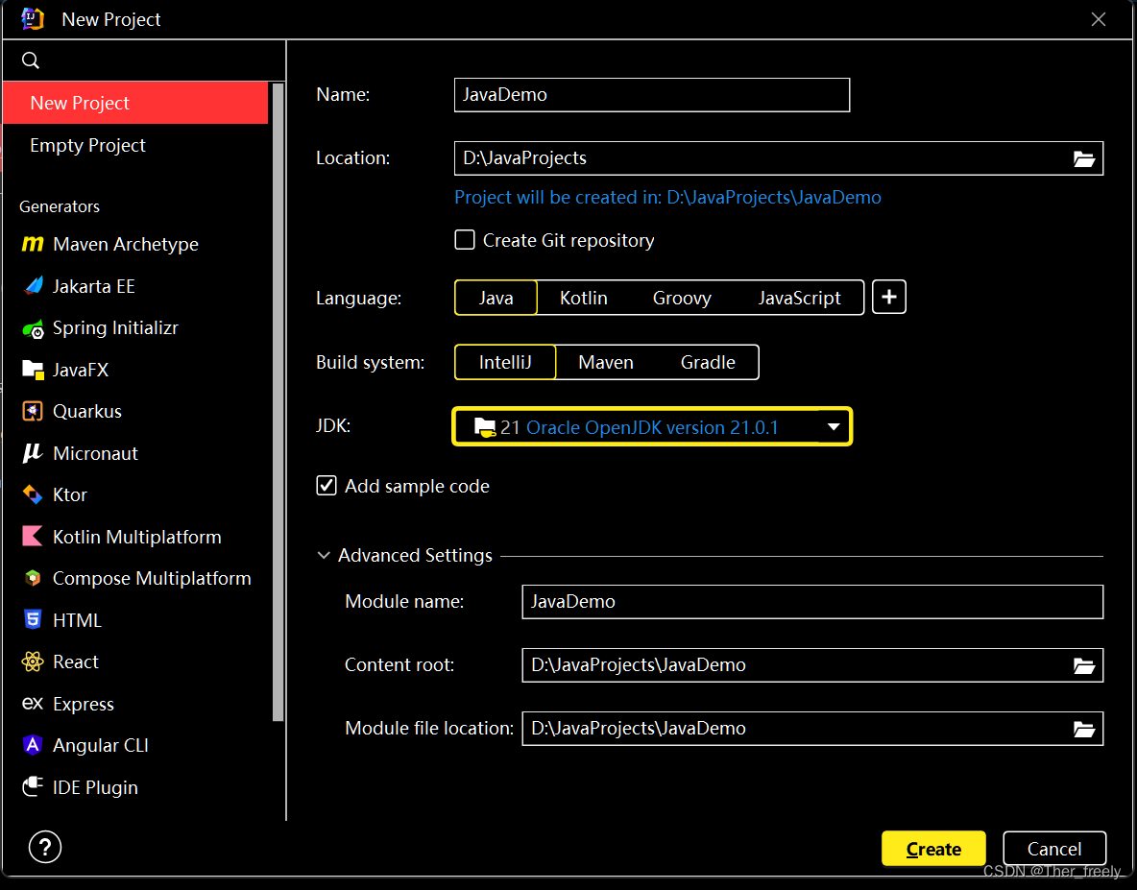Screen dimensions: 1137x890
Task: Add another language with plus button
Action: tap(889, 298)
